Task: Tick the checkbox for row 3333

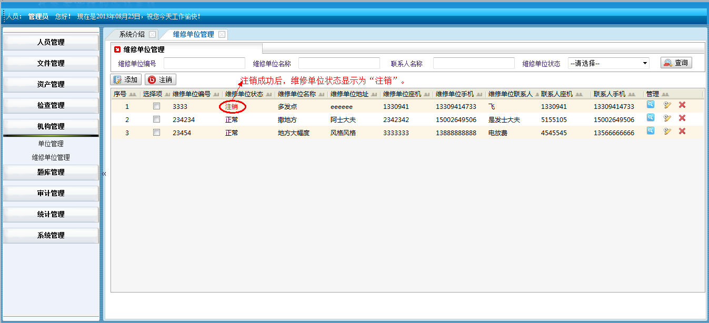Action: [156, 106]
